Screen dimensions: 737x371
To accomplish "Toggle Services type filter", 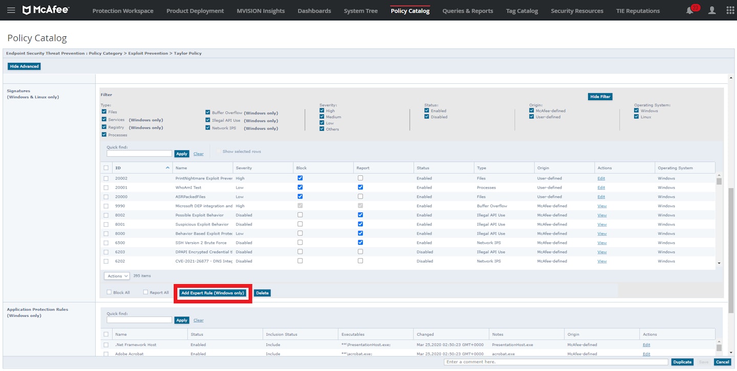I will coord(104,119).
